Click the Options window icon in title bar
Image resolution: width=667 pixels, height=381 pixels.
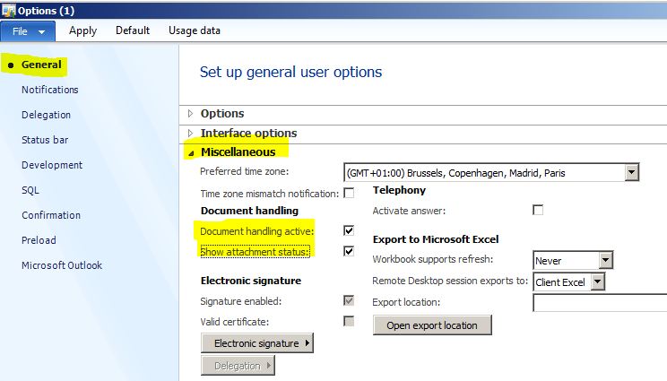[x=8, y=9]
